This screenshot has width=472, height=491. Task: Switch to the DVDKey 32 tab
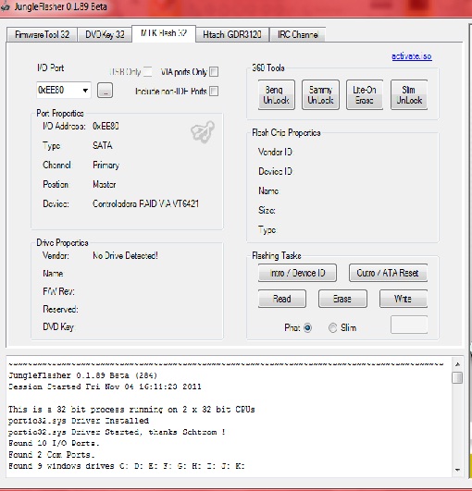(105, 34)
